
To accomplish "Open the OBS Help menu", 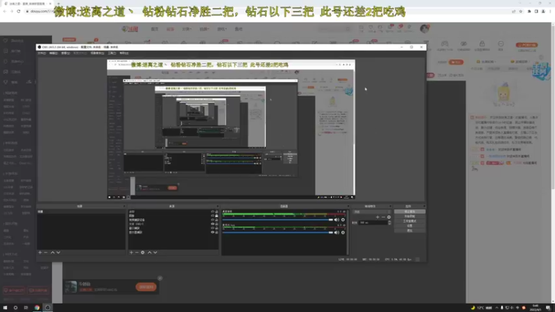I will 124,53.
